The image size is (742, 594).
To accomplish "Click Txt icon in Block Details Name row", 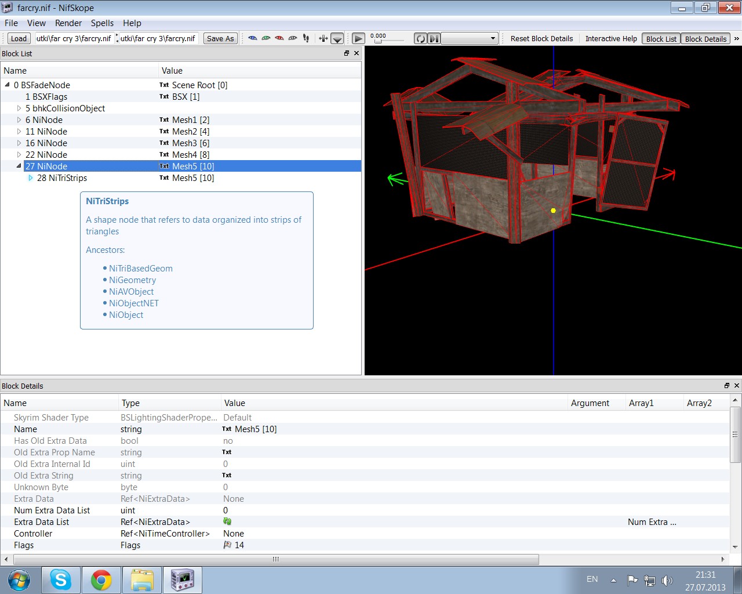I will coord(227,429).
